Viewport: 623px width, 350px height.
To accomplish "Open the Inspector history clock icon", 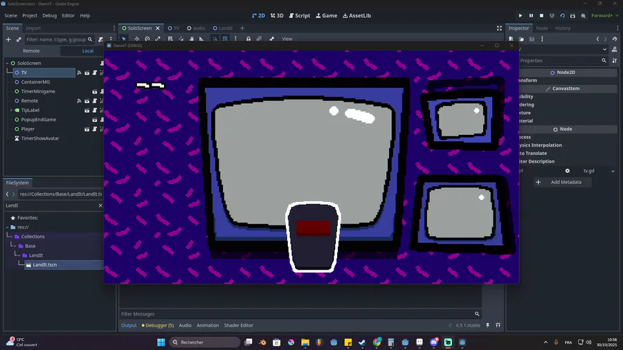I will [x=613, y=39].
